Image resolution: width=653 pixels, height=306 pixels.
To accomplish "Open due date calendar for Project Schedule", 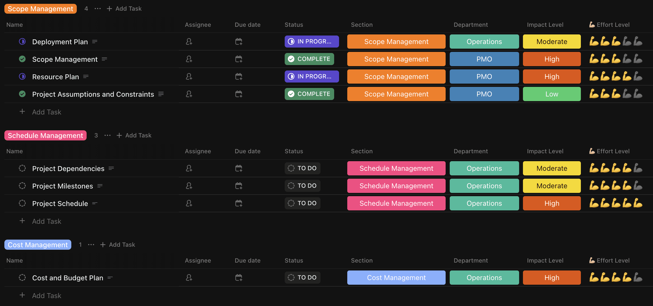I will (239, 203).
